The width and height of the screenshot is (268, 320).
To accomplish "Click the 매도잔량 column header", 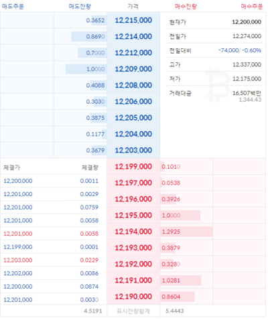I will pos(80,6).
